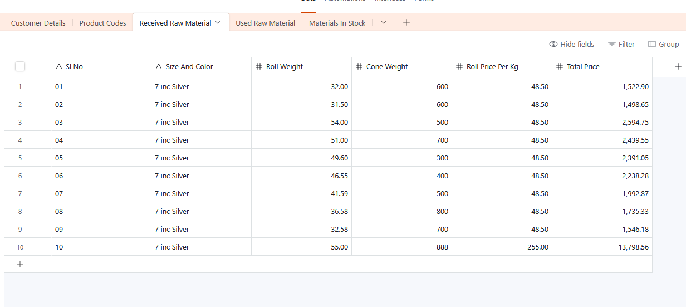Select Sl No cell 07

(100, 193)
